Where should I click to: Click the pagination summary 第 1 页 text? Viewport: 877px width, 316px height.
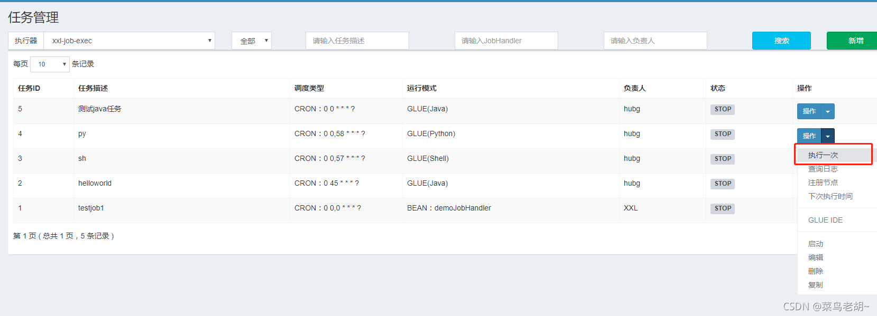pos(63,236)
